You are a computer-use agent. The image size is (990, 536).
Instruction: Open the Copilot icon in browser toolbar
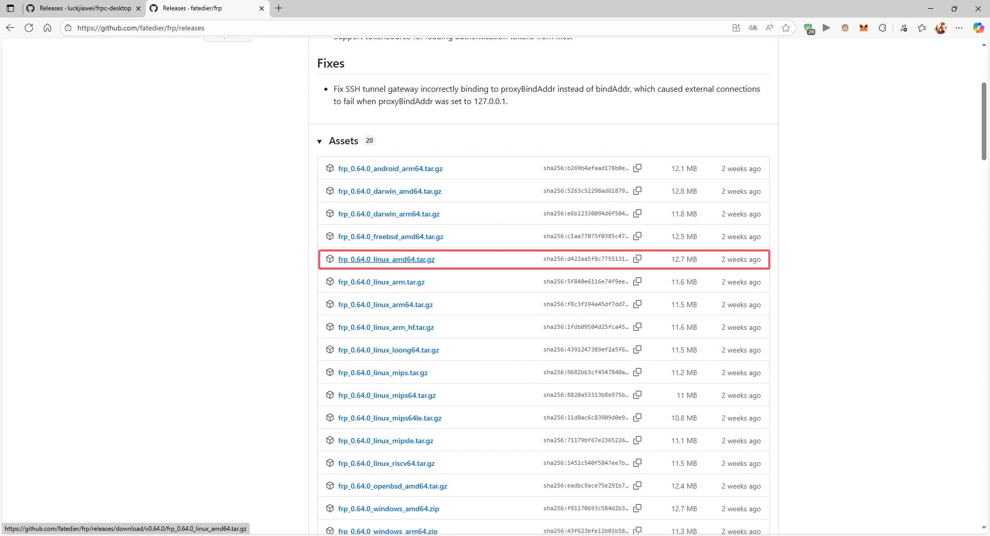978,28
